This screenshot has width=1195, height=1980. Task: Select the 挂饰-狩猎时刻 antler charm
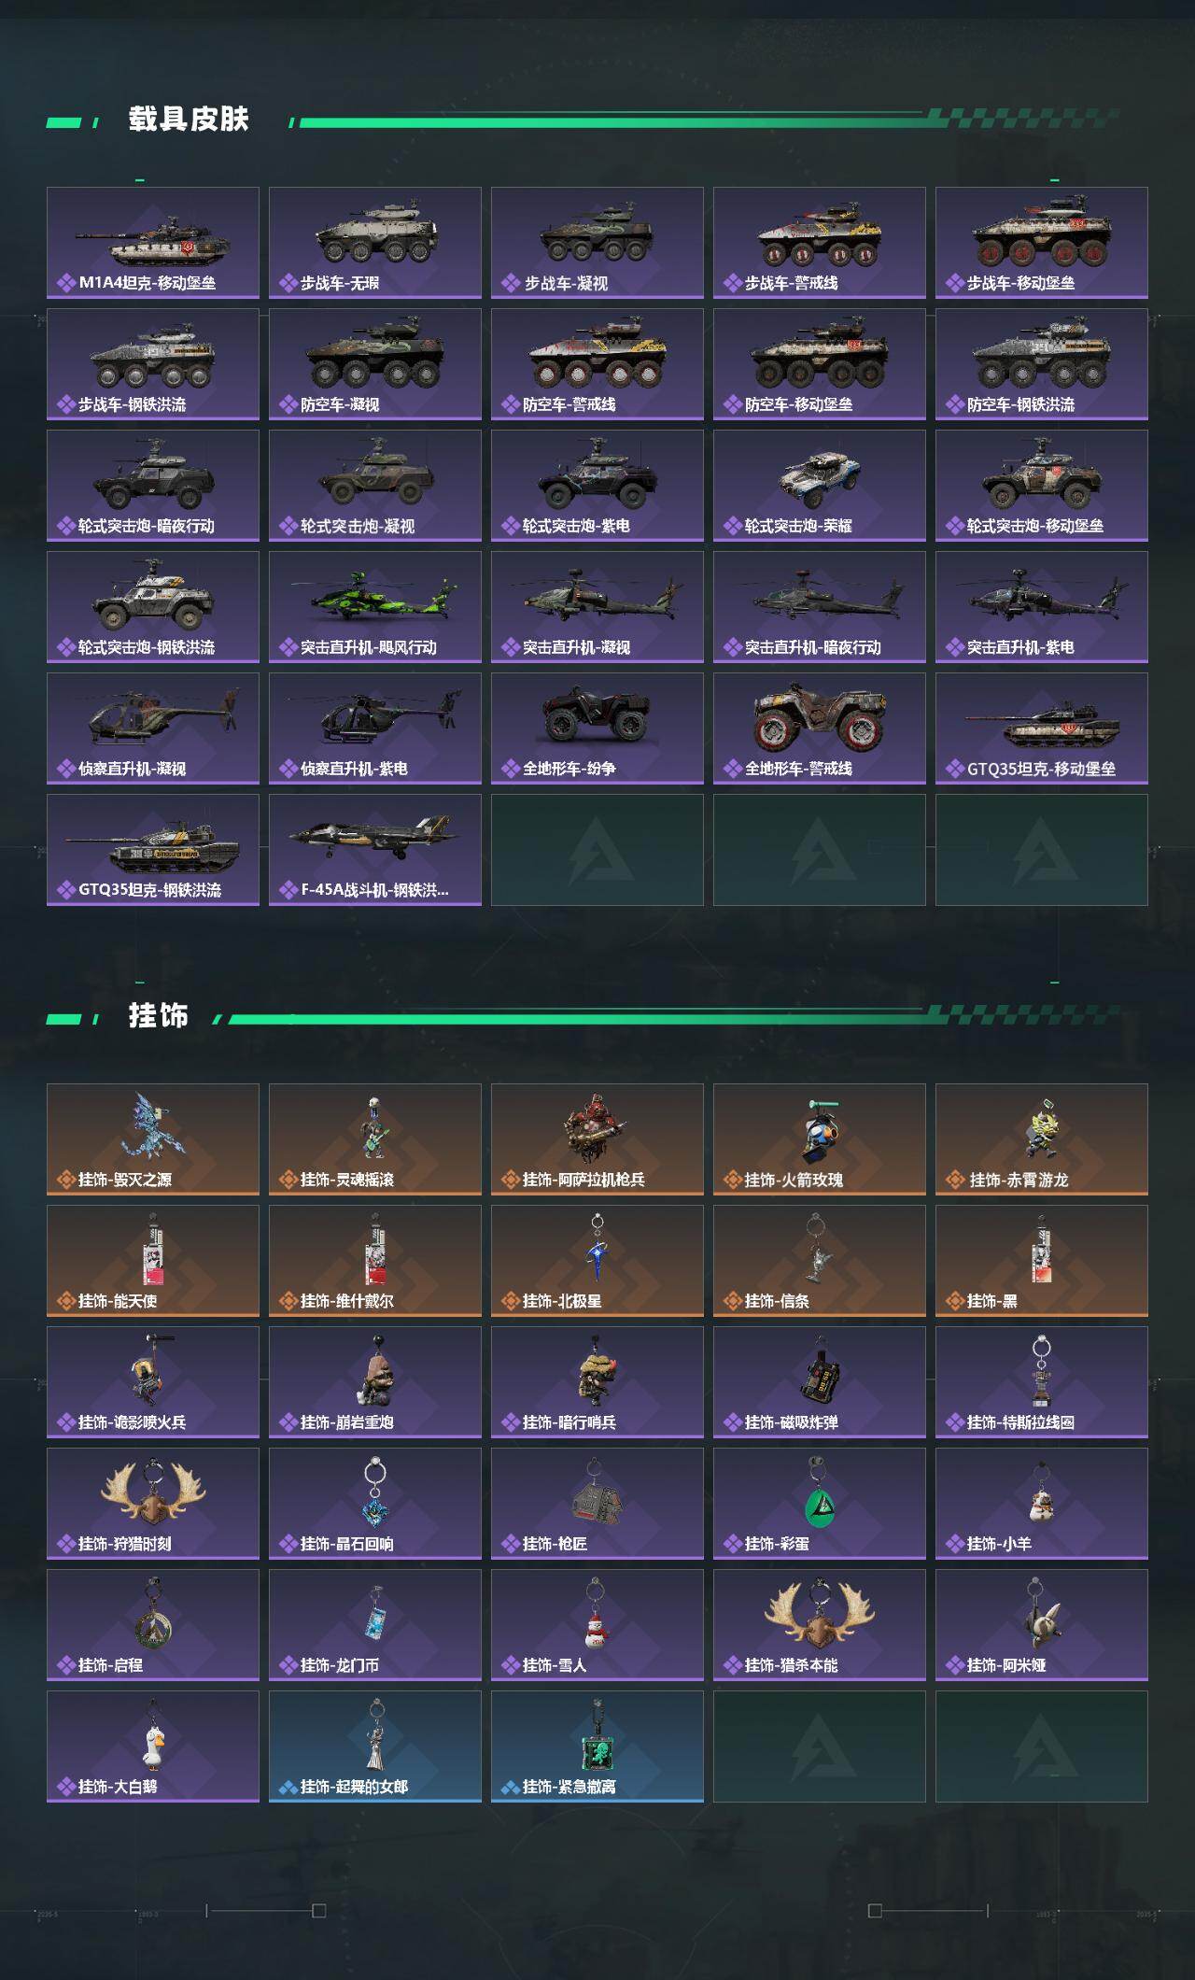153,1504
